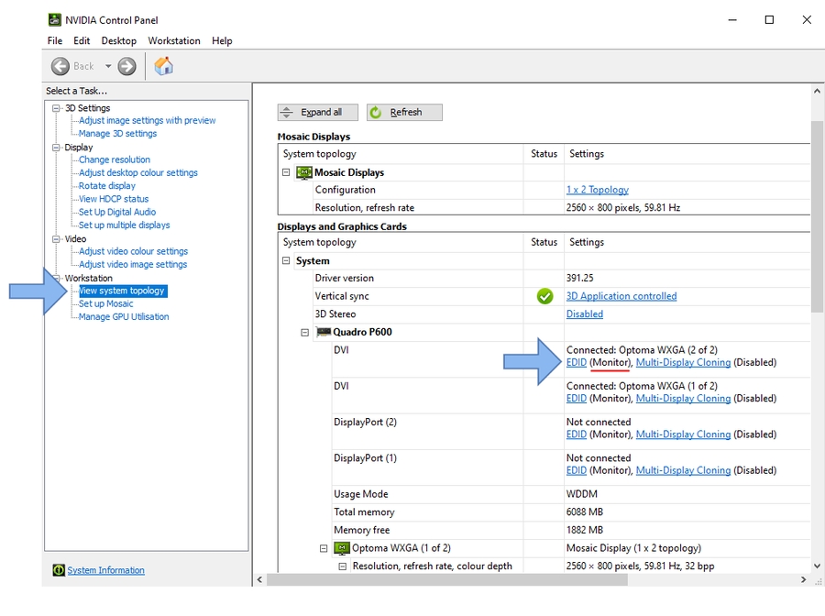
Task: Click the Quadro P600 graphics card icon
Action: pos(324,332)
